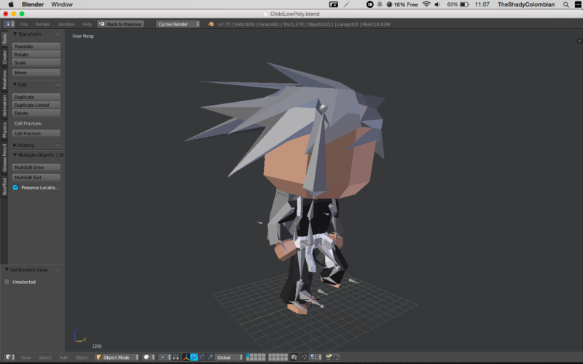
Task: Click the battery status icon
Action: coord(464,4)
